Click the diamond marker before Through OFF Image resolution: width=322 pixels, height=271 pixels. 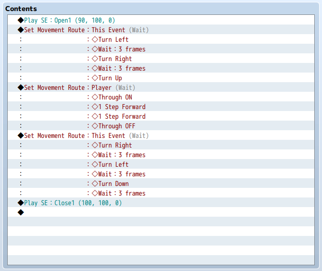(94, 126)
